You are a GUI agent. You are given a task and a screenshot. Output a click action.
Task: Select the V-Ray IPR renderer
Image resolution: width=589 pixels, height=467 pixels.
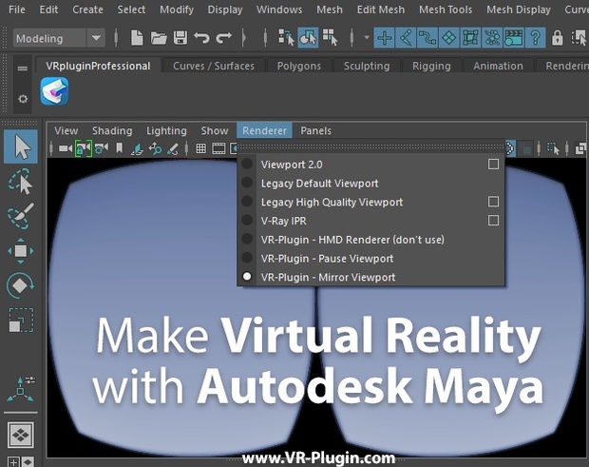370,221
